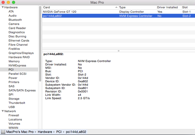The width and height of the screenshot is (195, 135).
Task: Select Camera in the sidebar
Action: [x=14, y=24]
